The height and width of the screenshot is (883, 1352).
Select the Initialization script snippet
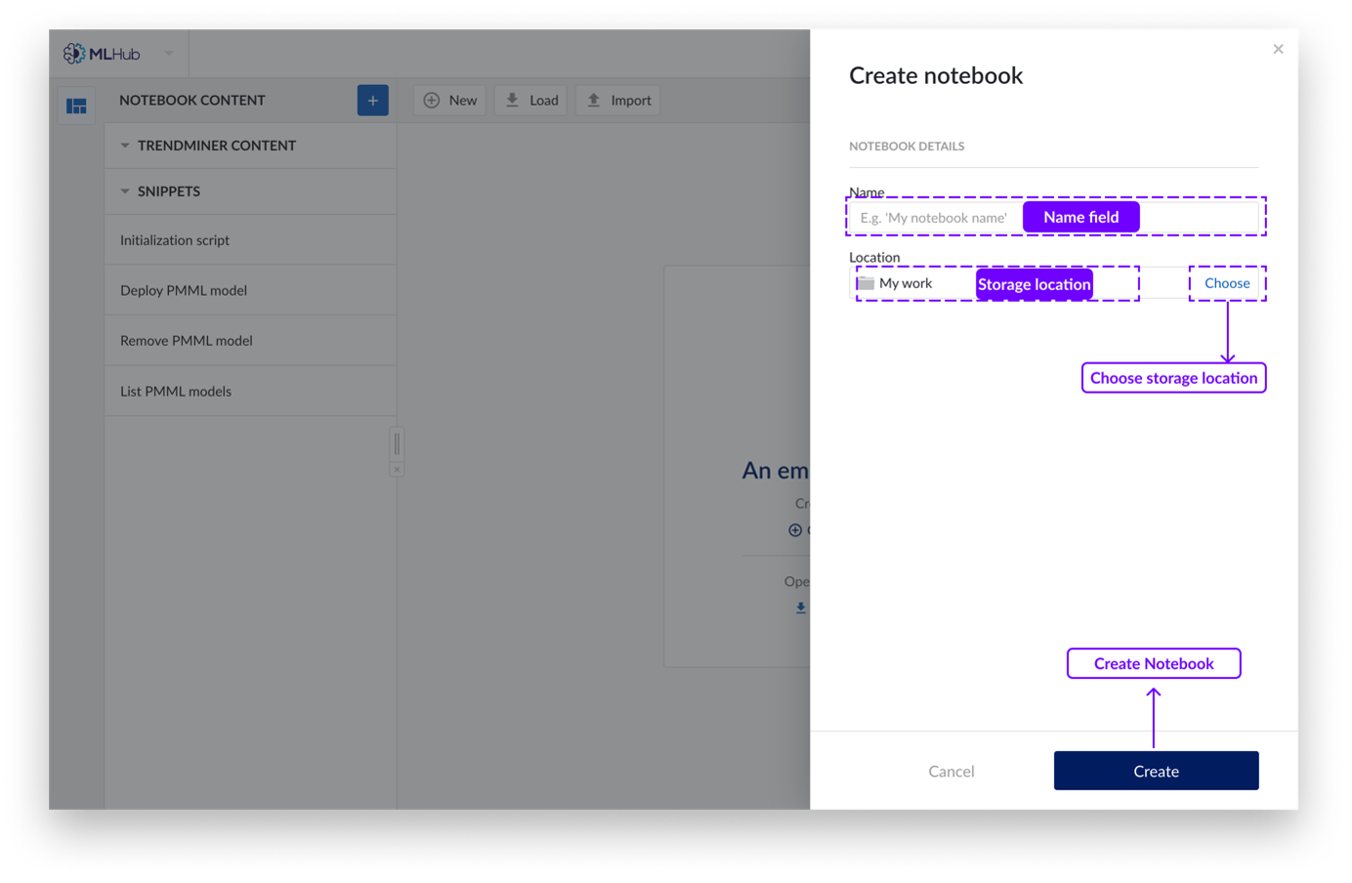[x=175, y=240]
